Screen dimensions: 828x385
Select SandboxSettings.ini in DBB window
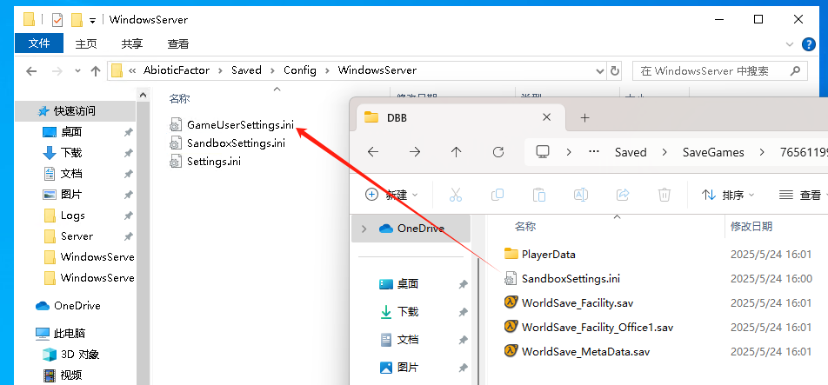(x=571, y=278)
